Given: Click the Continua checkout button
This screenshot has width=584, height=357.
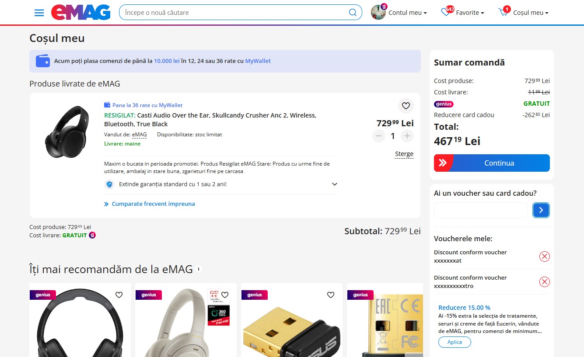Looking at the screenshot, I should [x=492, y=163].
